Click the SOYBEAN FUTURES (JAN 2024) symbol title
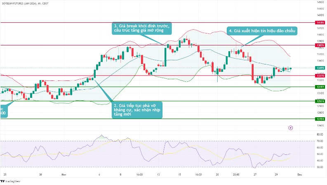 coord(19,2)
